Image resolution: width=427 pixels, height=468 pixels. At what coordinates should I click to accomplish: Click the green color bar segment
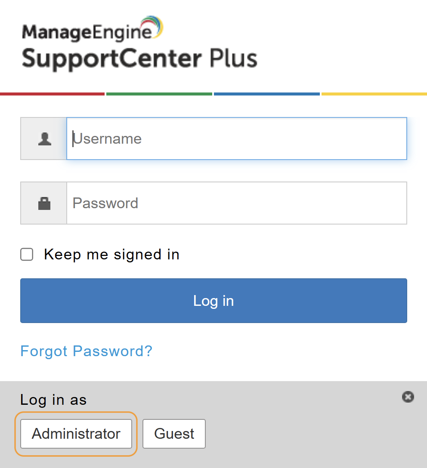159,93
